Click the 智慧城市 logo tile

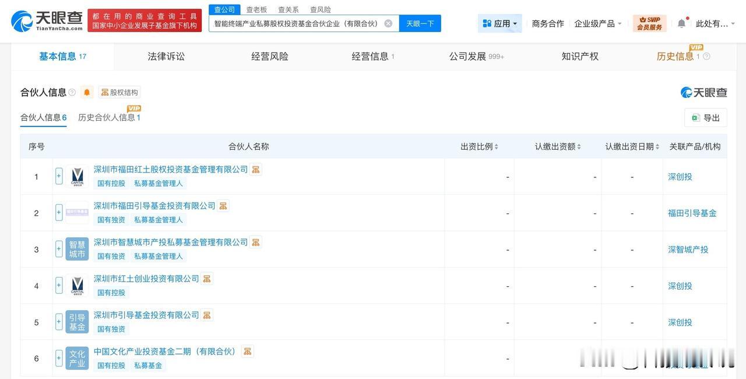pos(77,249)
